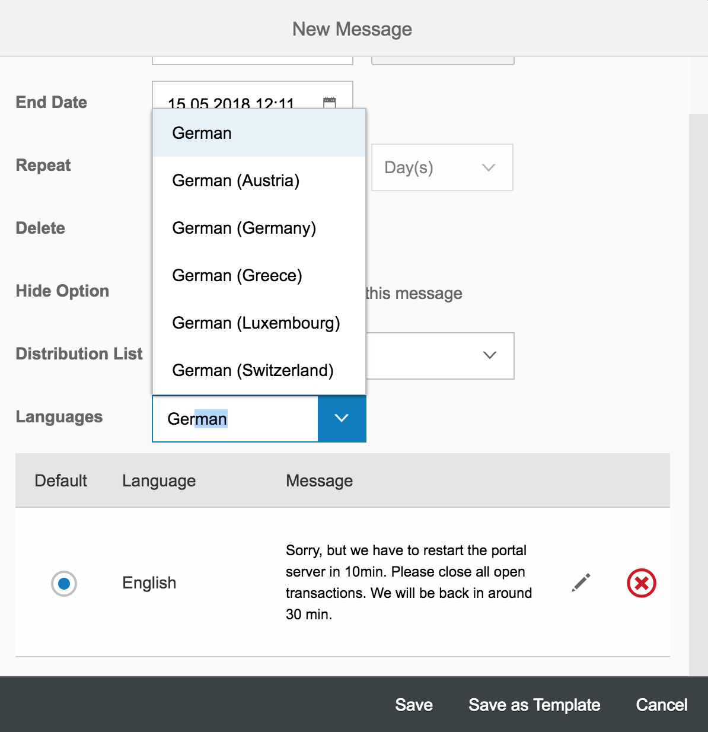The image size is (708, 732).
Task: Edit the English message with pencil icon
Action: [581, 583]
